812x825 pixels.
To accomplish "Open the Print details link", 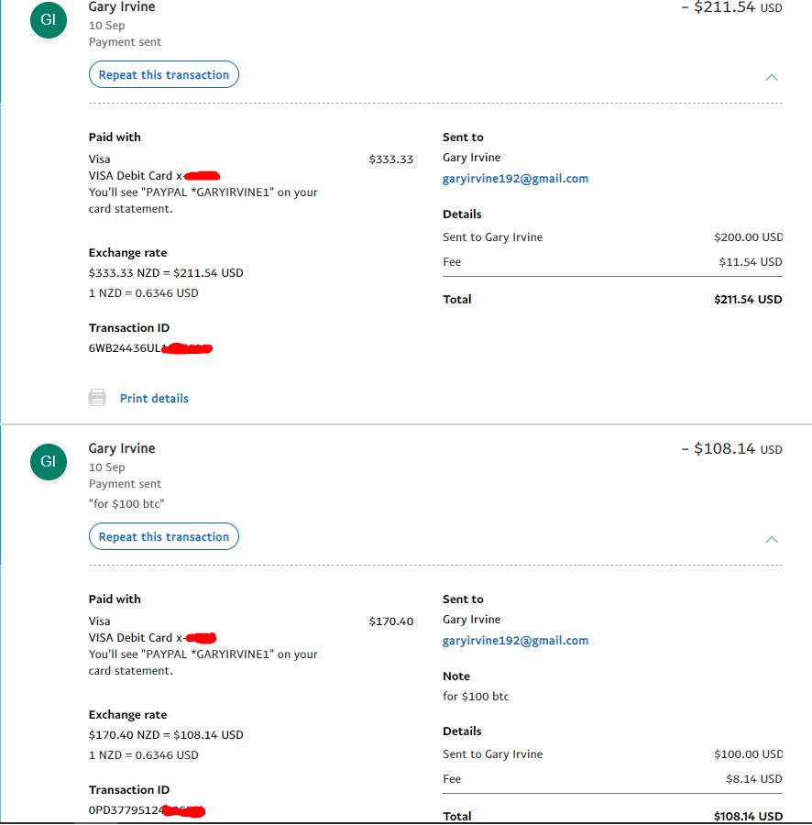I will pos(154,399).
